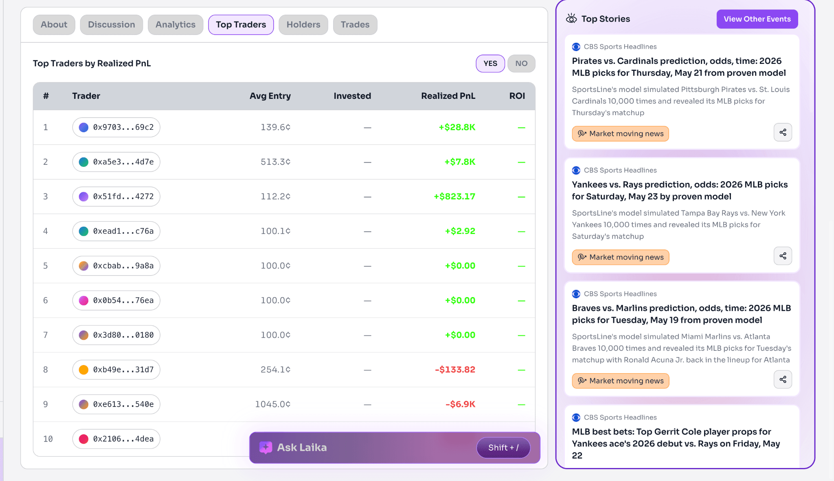Click avatar of trader 0x0b54...76ea

pos(83,300)
